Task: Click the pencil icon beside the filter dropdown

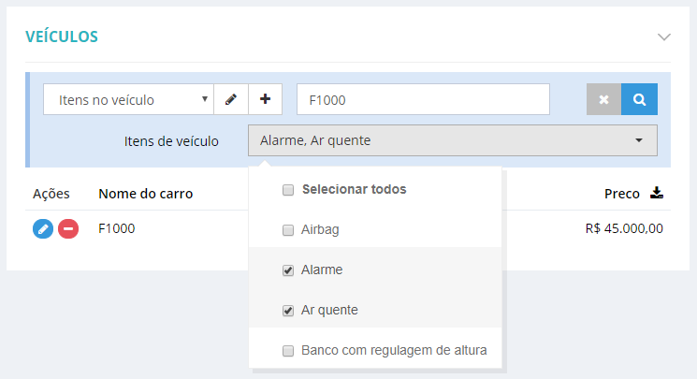Action: (x=230, y=99)
